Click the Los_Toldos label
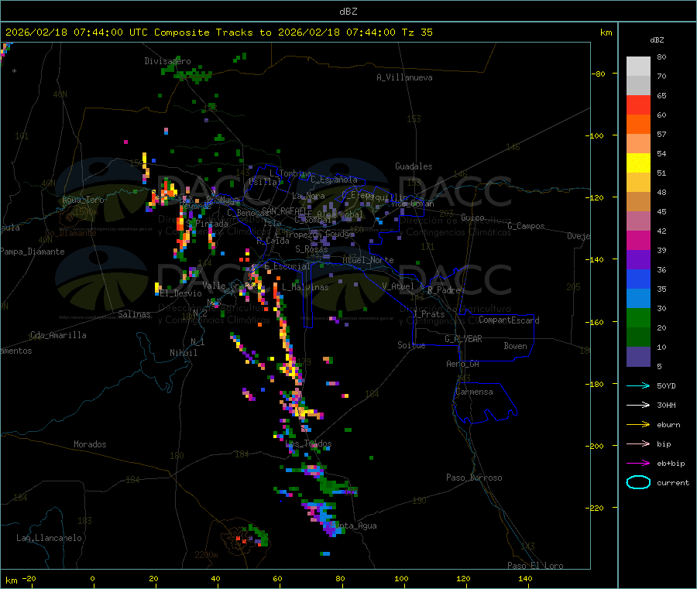 308,443
